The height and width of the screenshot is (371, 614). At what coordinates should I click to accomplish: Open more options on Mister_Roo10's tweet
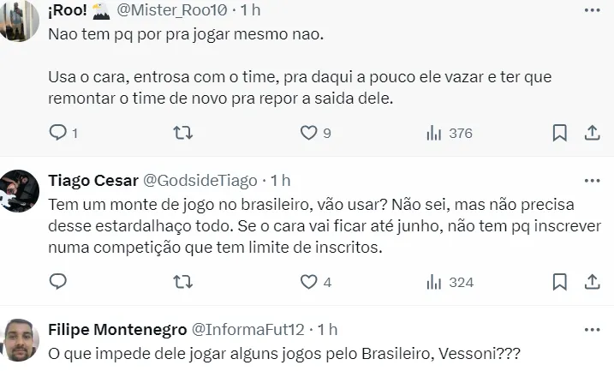click(x=592, y=10)
